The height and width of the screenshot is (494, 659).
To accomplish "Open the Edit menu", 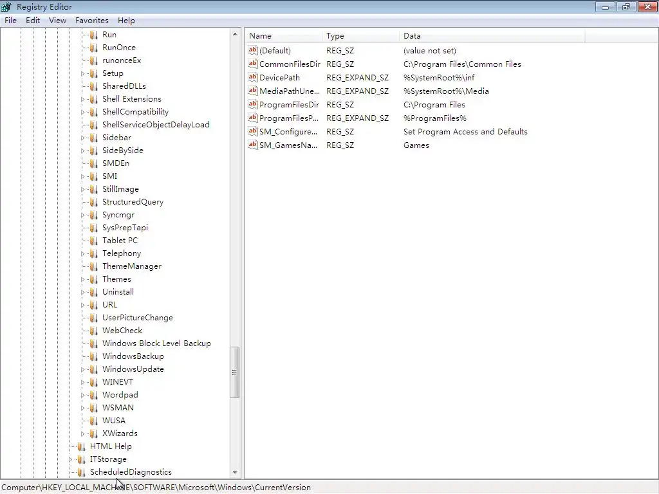I will click(32, 20).
